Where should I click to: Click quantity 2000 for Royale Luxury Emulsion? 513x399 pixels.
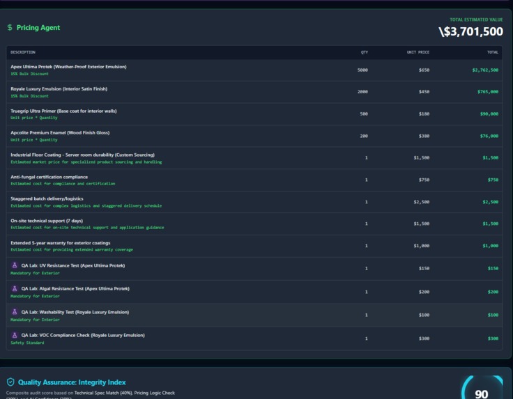tap(362, 92)
